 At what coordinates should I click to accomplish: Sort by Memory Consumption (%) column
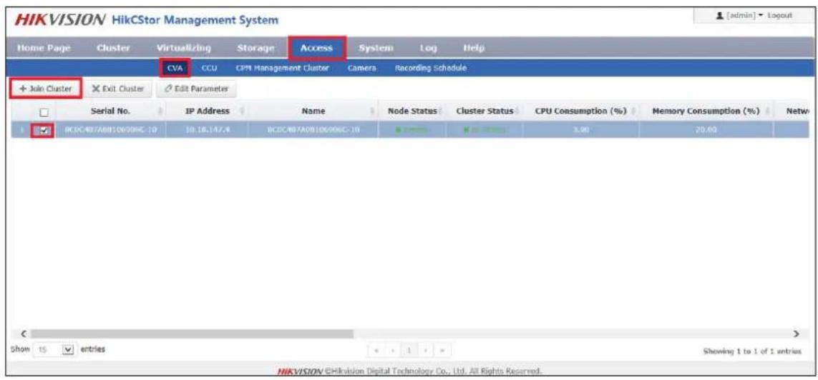[706, 111]
